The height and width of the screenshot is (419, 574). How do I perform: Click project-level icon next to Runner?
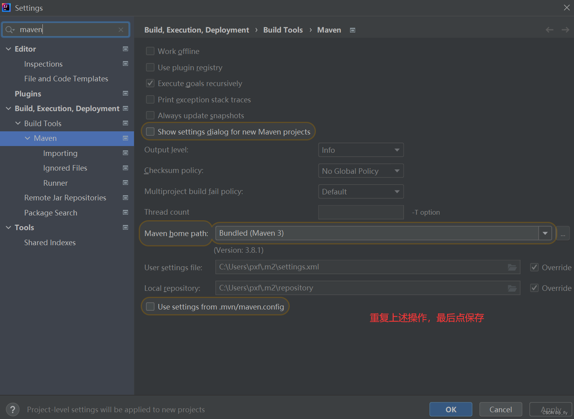[125, 183]
